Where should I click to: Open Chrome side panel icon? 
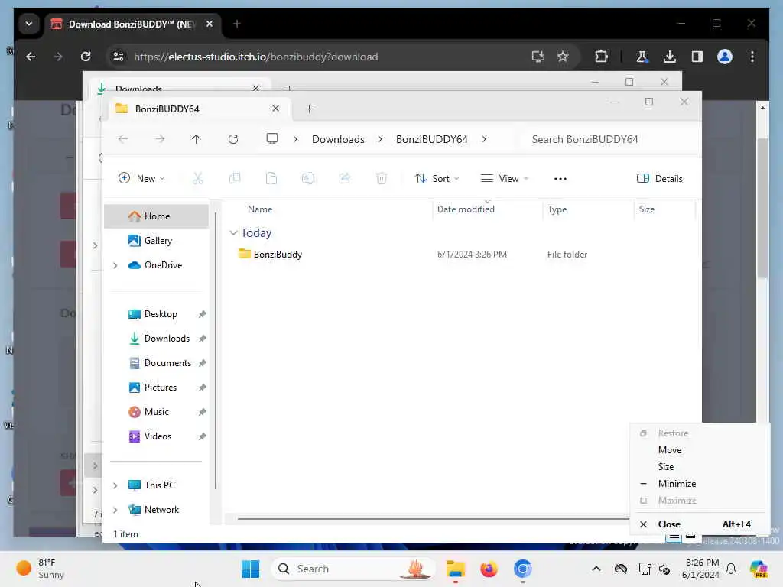point(697,57)
